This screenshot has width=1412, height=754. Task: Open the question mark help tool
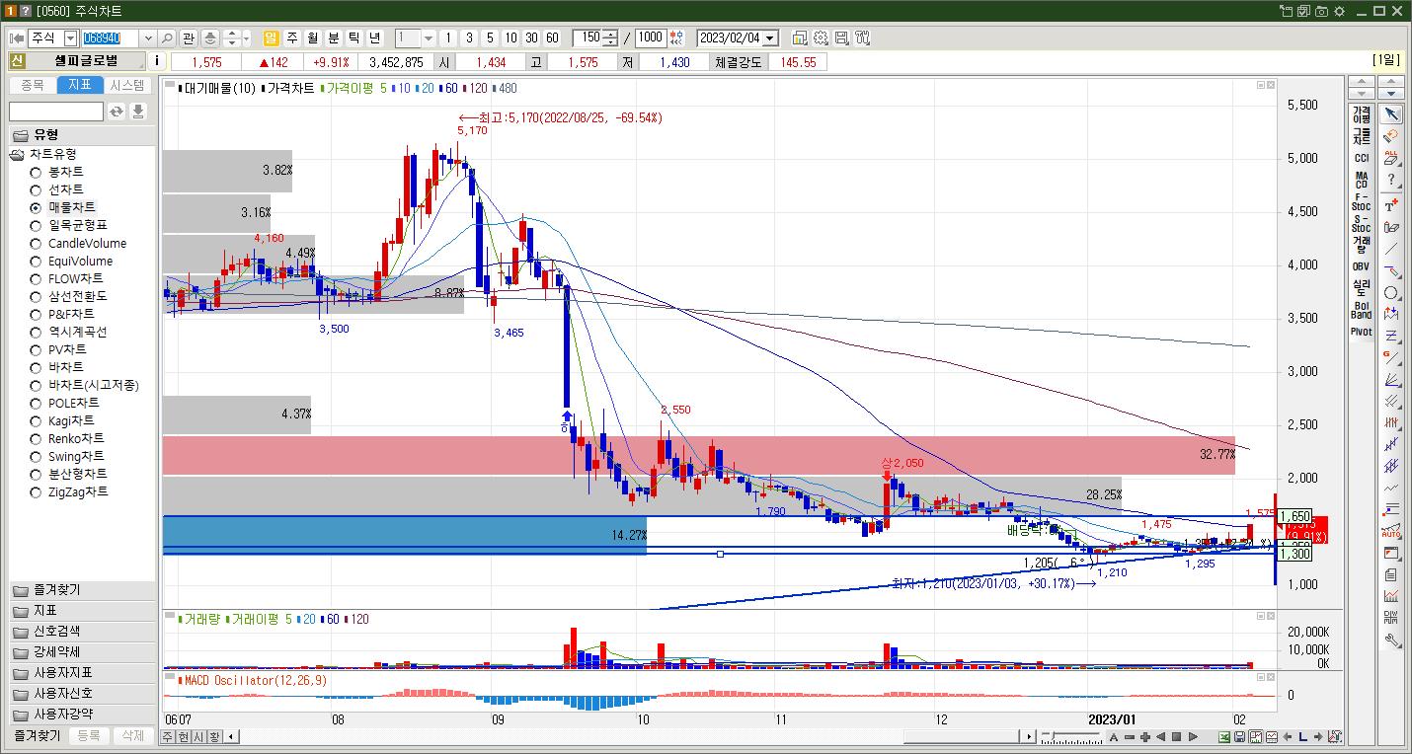[x=1391, y=181]
